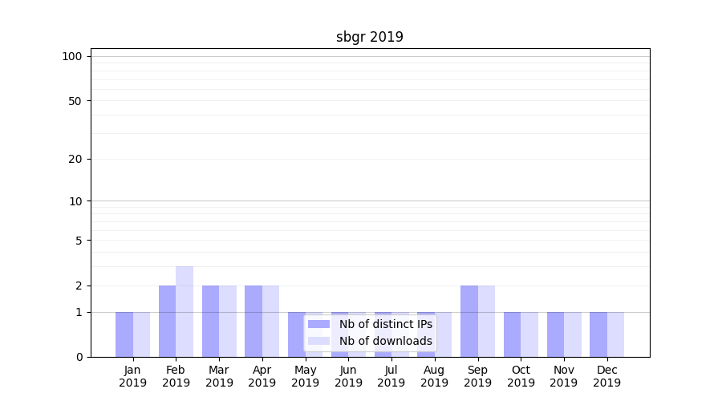Click the Oct 2019 distinct IPs bar
The height and width of the screenshot is (401, 722).
click(x=512, y=334)
